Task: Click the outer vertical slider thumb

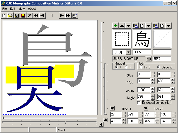Action: pos(101,63)
